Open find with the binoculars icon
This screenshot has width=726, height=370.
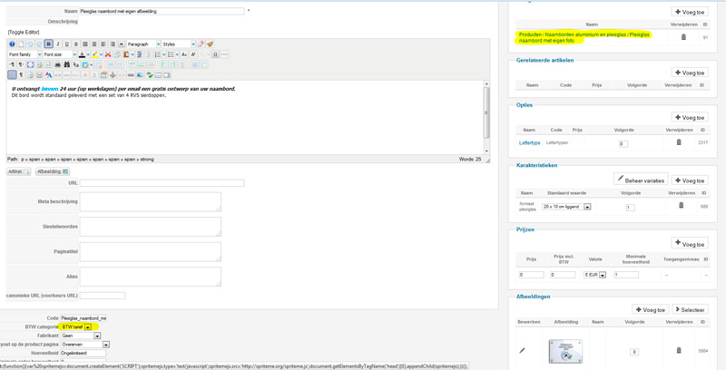67,64
